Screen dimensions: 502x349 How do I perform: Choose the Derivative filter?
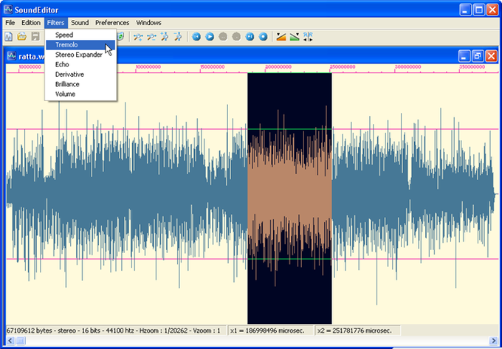[x=80, y=75]
